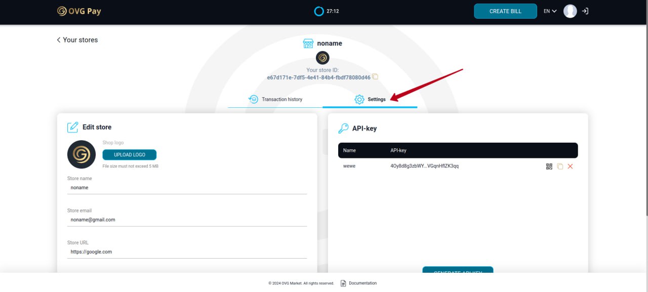The image size is (648, 292).
Task: Click the documentation file icon
Action: coord(343,283)
